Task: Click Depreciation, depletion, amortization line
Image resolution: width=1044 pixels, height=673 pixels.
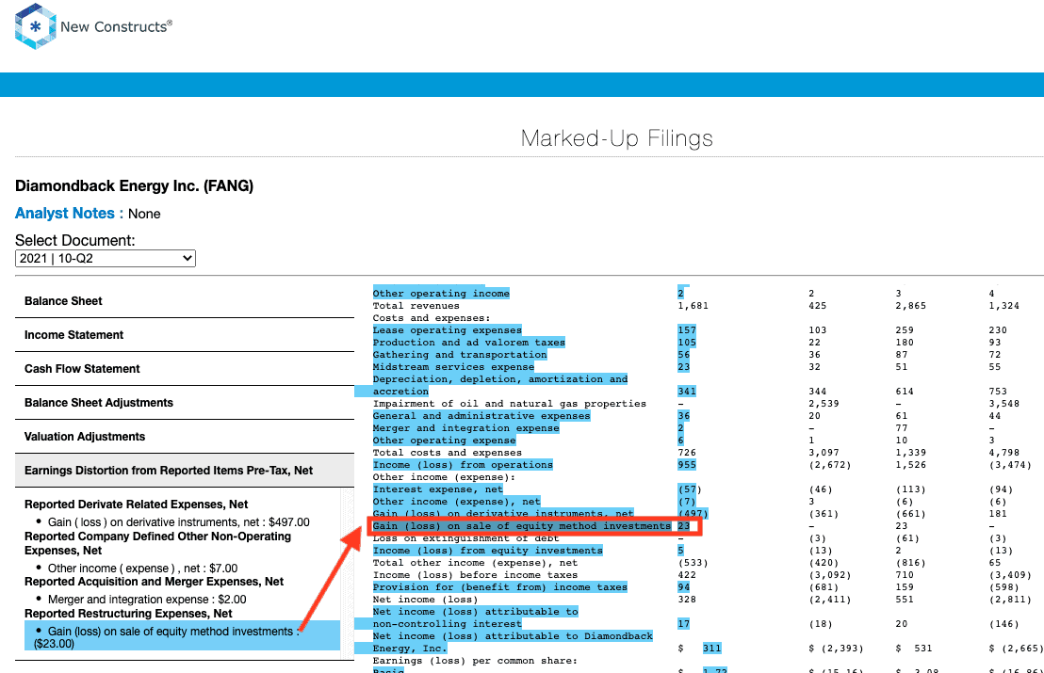Action: point(500,385)
